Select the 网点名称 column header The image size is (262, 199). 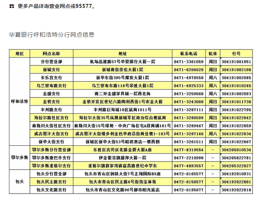tap(52, 54)
